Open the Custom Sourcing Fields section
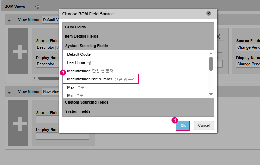 pyautogui.click(x=138, y=102)
